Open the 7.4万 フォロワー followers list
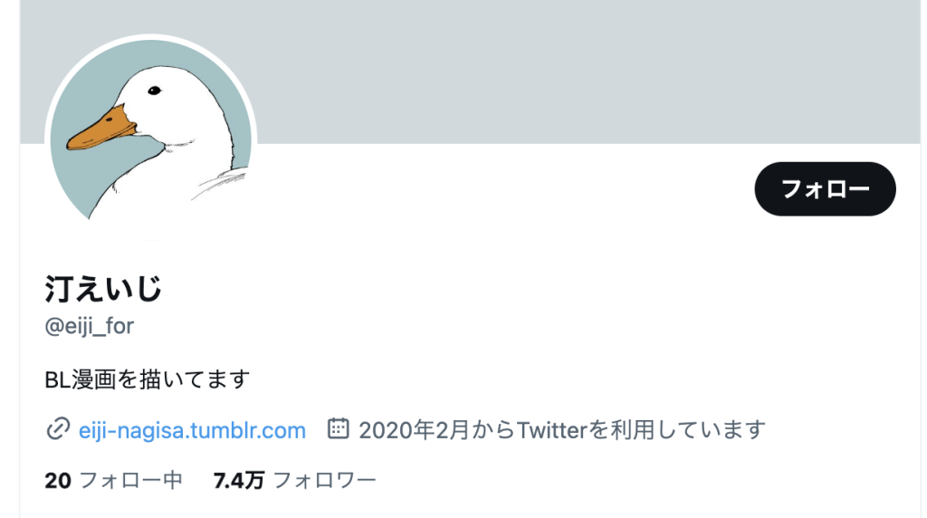The image size is (927, 518). click(294, 480)
